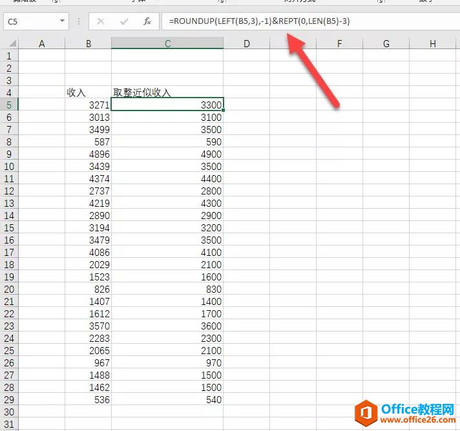
Task: Select cell with value 1407
Action: pyautogui.click(x=89, y=301)
